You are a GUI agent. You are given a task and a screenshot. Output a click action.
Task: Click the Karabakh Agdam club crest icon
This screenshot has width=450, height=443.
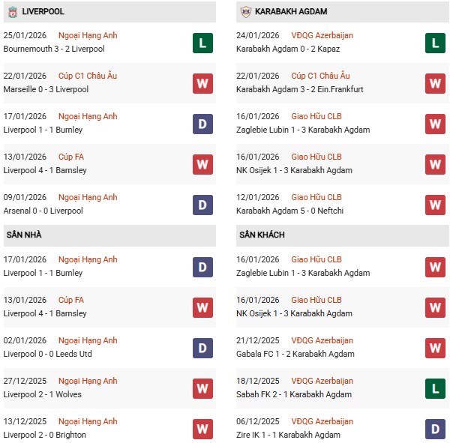(245, 12)
